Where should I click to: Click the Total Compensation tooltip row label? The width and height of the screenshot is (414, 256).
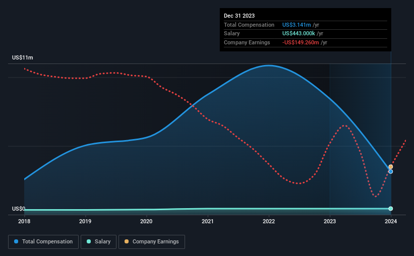coord(249,25)
